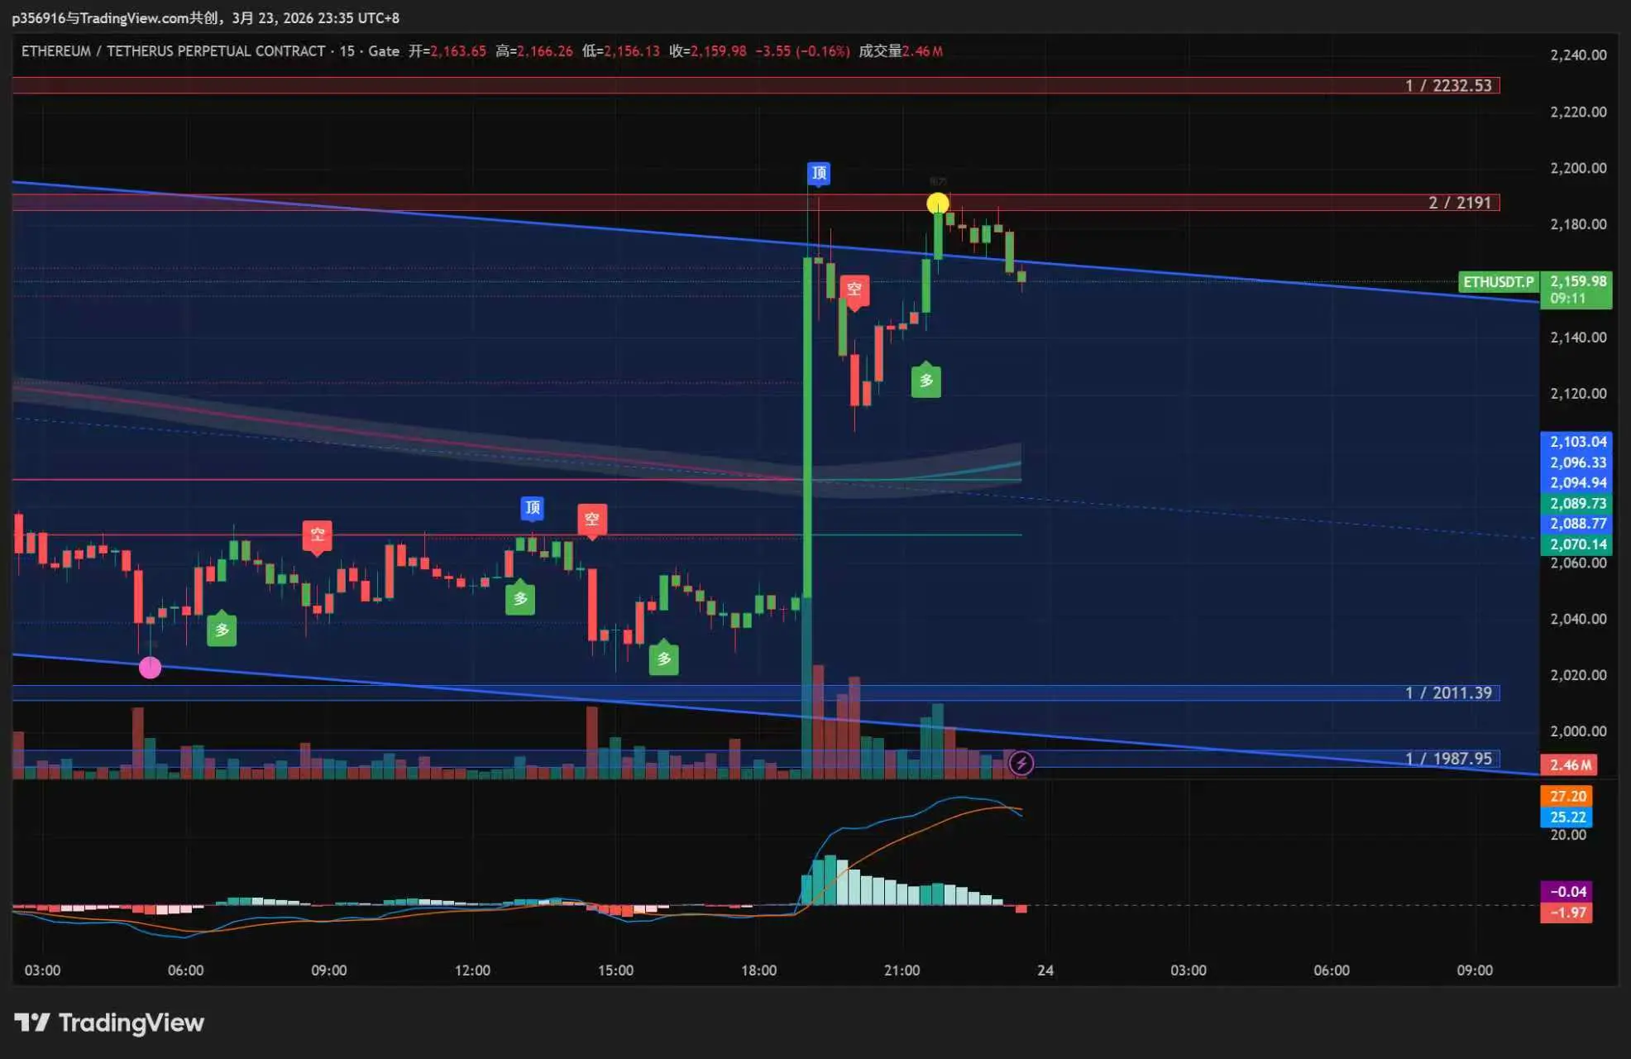The width and height of the screenshot is (1631, 1059).
Task: Select the ETHUSDT.P price label on the price axis
Action: point(1498,282)
